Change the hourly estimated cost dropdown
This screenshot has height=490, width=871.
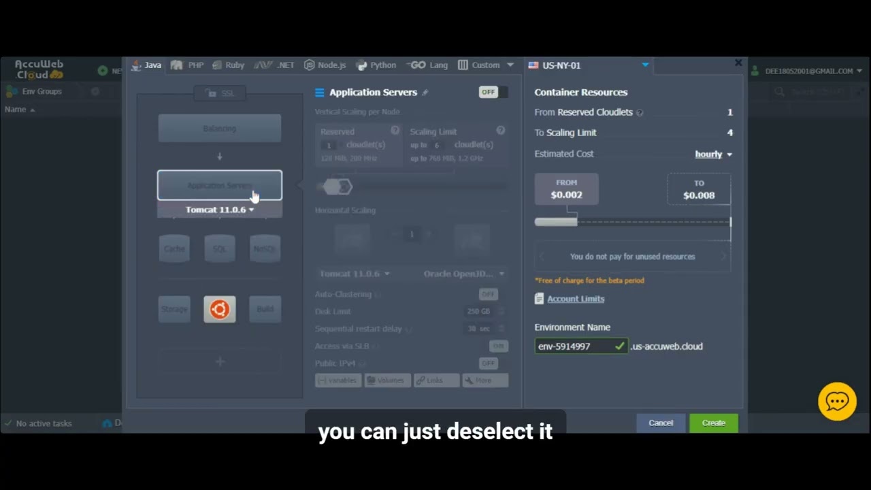[713, 154]
